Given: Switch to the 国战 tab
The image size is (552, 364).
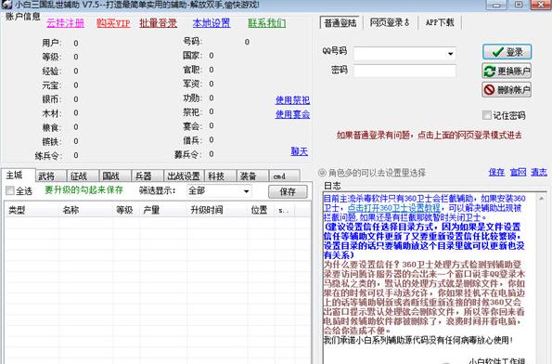Looking at the screenshot, I should click(x=115, y=175).
